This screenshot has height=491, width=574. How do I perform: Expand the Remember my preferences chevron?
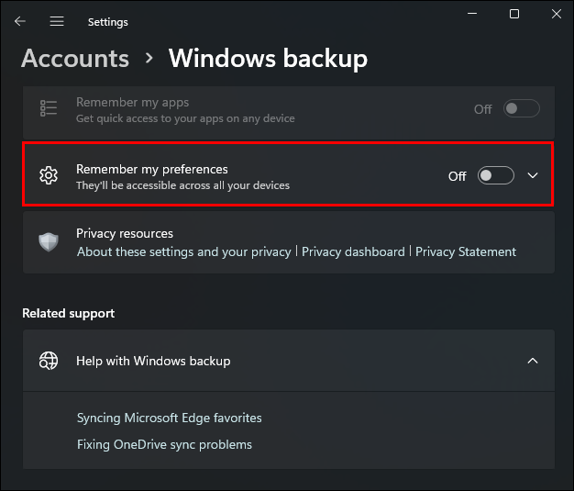534,175
